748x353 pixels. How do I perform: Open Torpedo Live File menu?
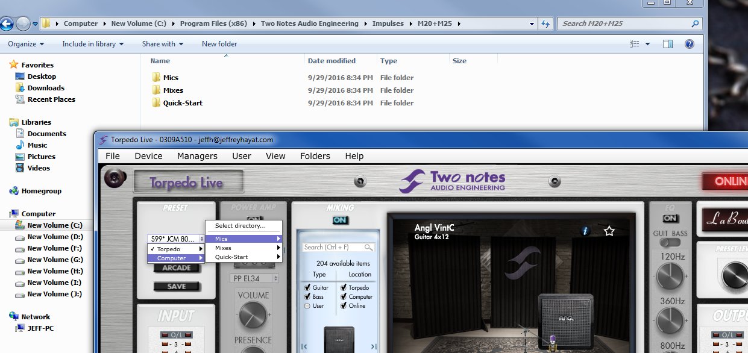[x=113, y=156]
